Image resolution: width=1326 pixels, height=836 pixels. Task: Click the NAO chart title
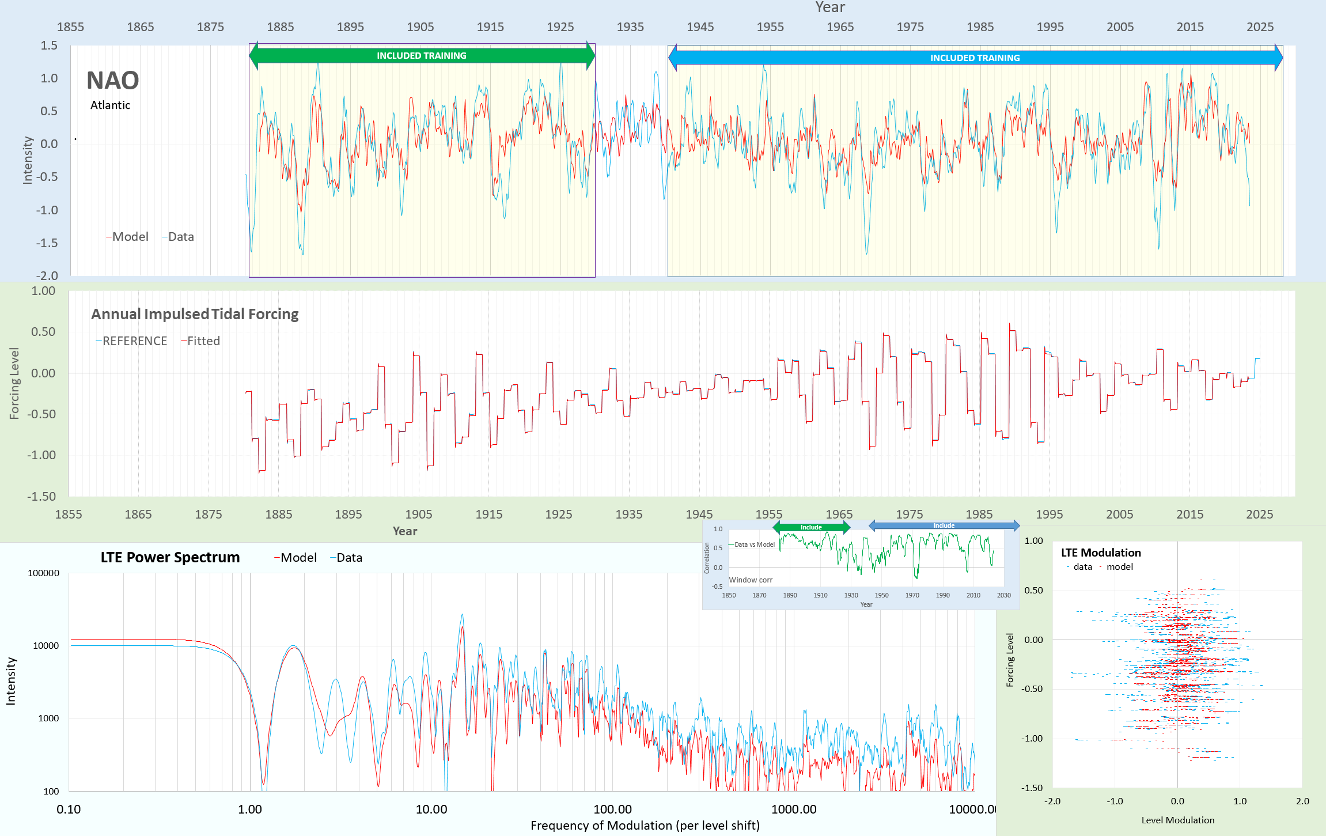coord(113,81)
